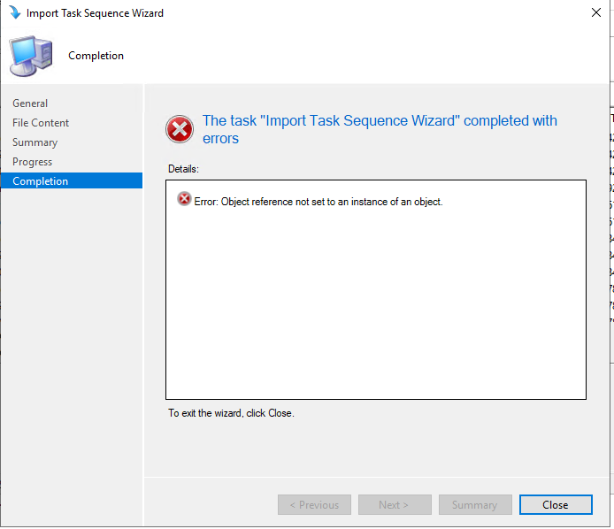The image size is (614, 529).
Task: Select the File Content step
Action: point(41,123)
